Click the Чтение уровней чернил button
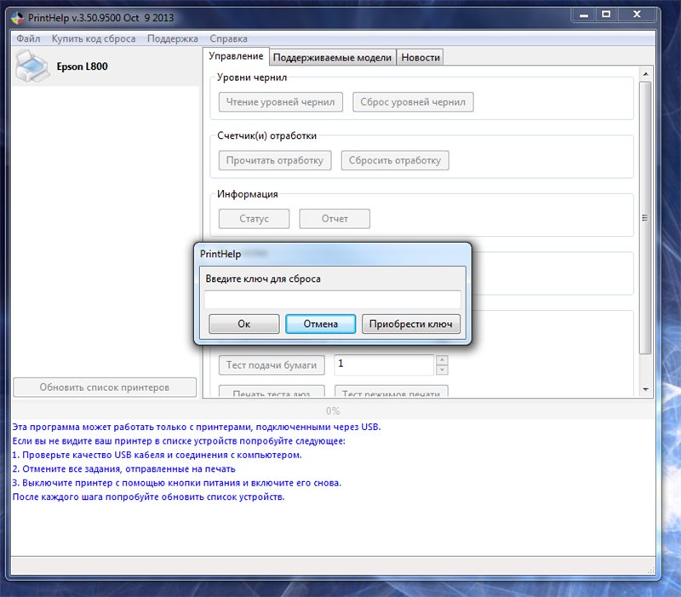The height and width of the screenshot is (597, 681). 281,102
